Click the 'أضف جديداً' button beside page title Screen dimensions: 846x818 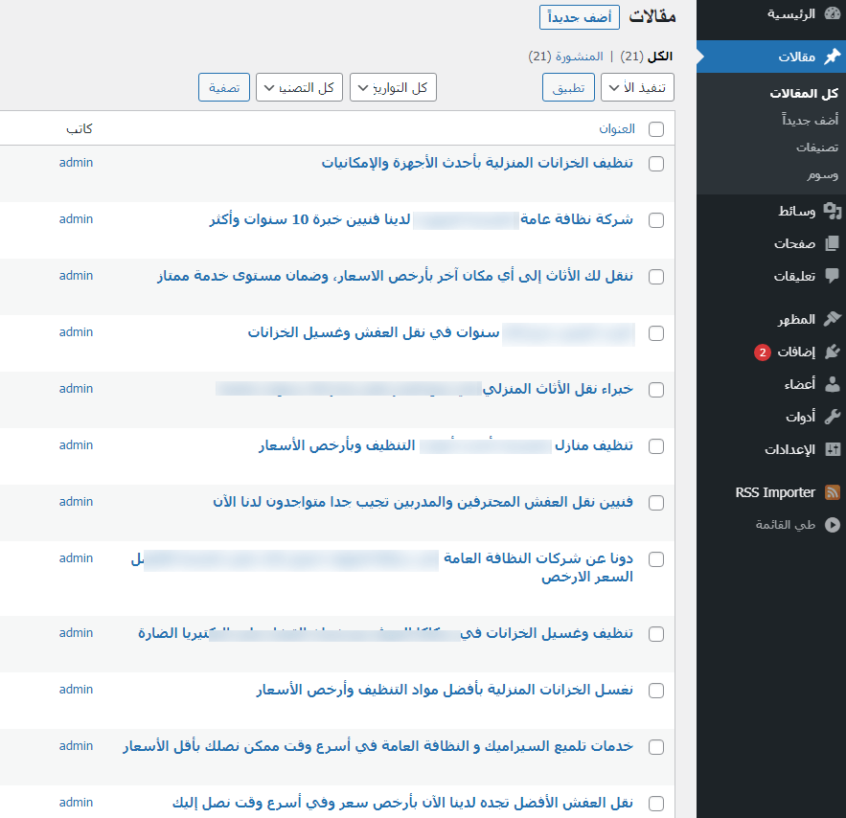point(580,17)
